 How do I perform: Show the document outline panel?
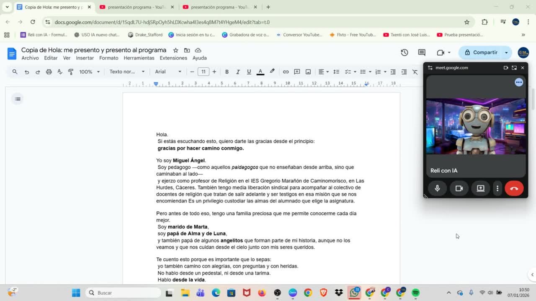coord(18,99)
